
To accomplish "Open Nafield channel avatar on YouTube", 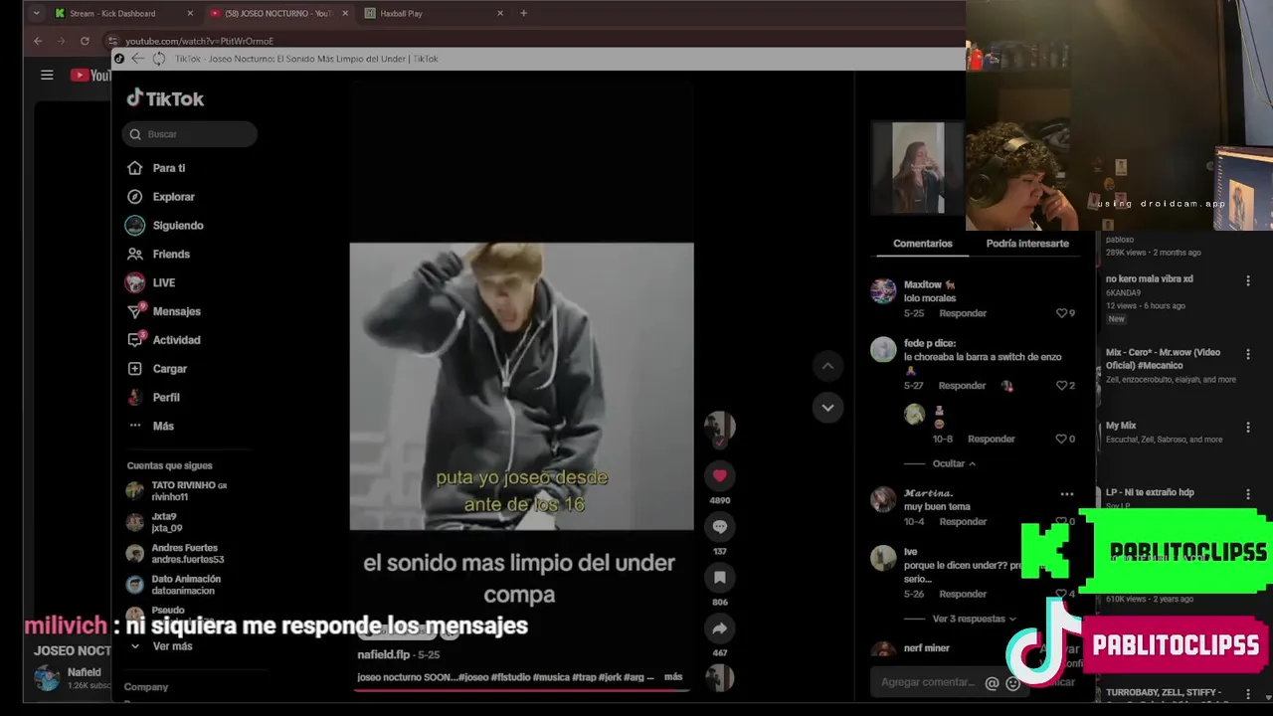I will [47, 678].
